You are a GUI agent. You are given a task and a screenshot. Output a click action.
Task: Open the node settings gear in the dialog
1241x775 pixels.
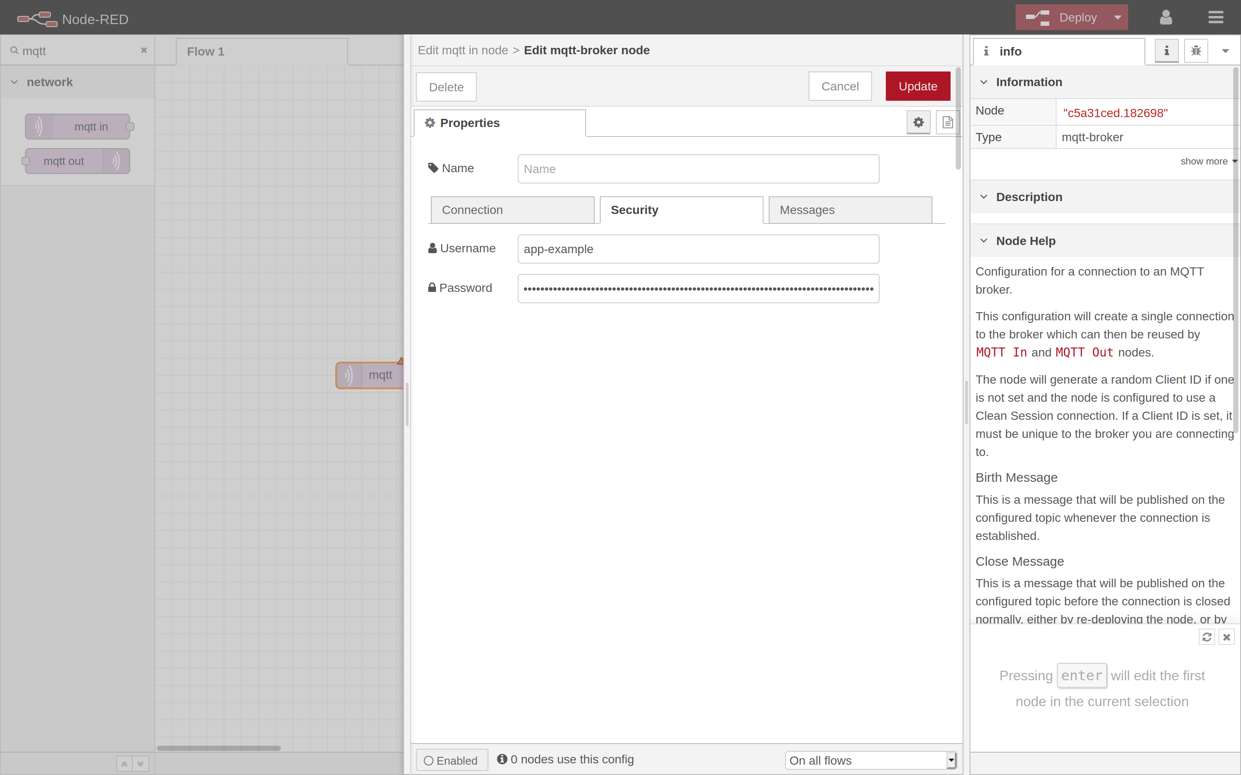918,122
